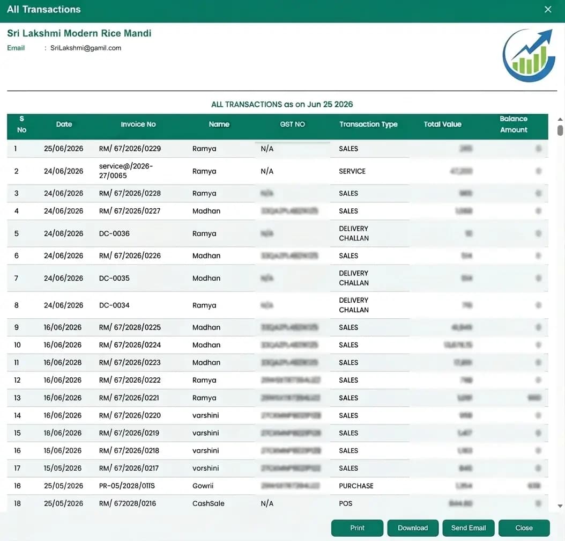Click the Print button

(357, 528)
